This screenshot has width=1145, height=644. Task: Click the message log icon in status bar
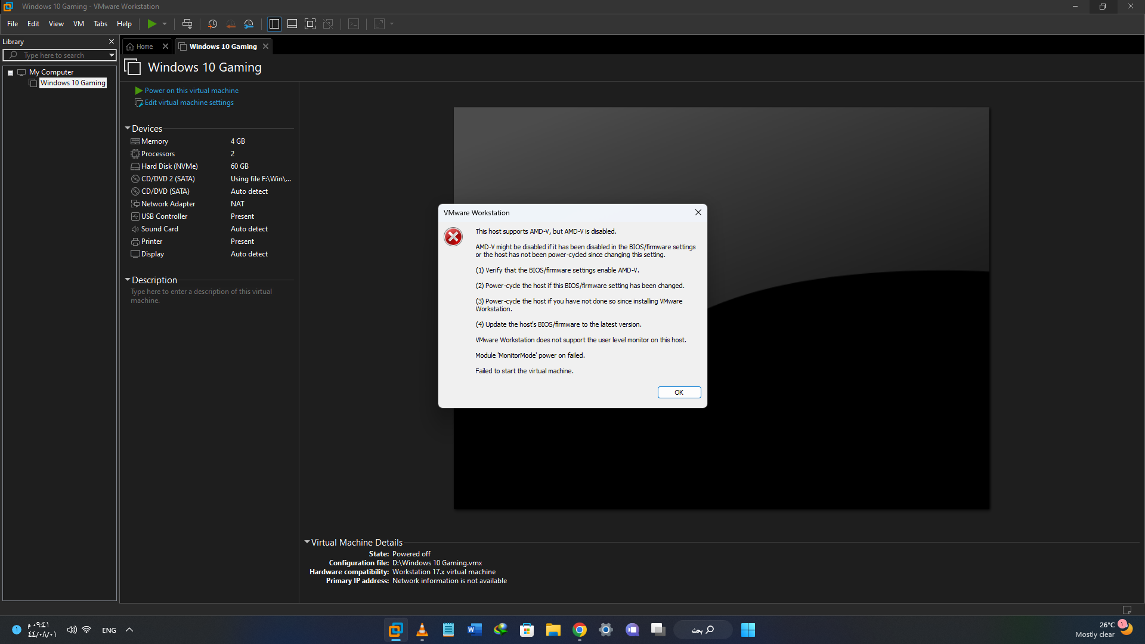point(1127,609)
